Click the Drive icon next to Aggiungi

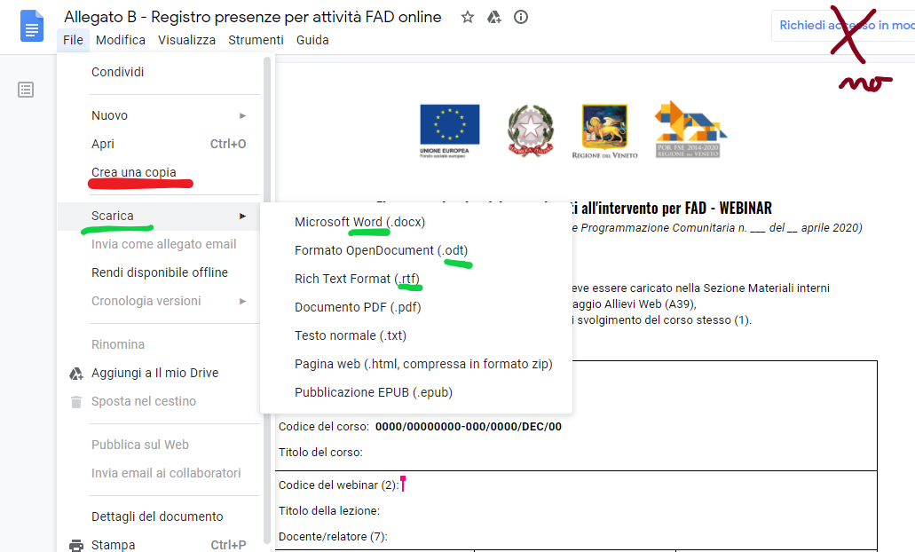click(76, 374)
